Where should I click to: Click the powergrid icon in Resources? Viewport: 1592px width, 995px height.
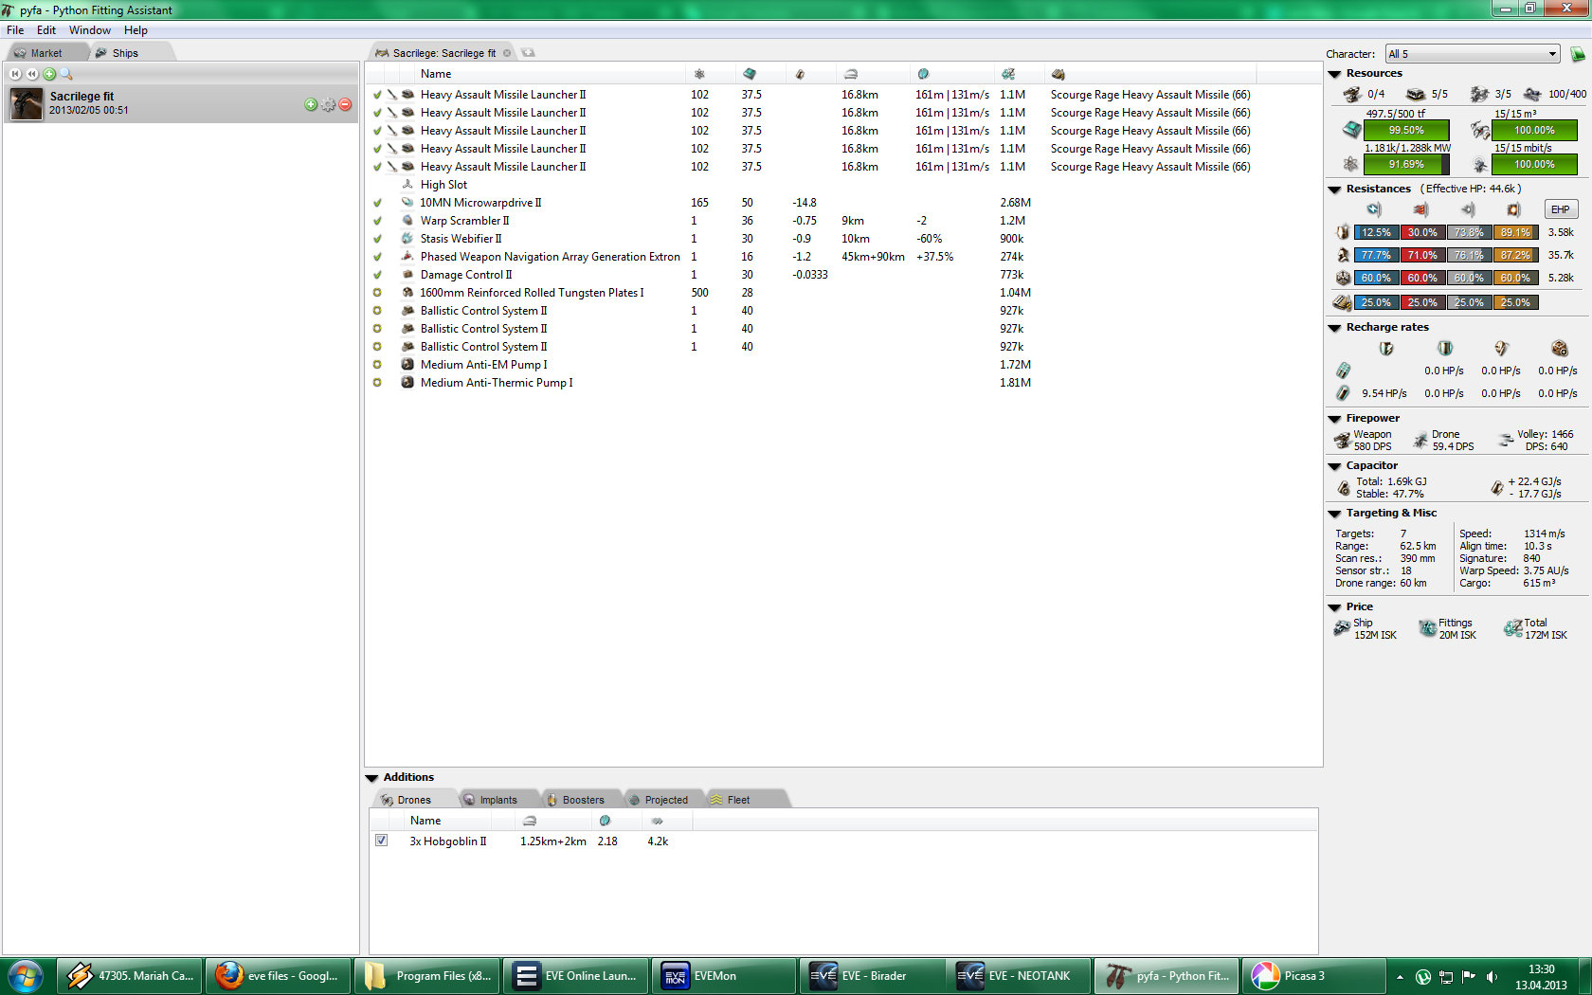[x=1351, y=164]
